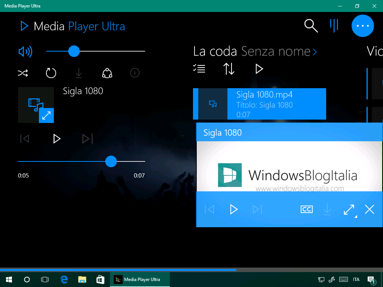Open File Explorer from taskbar
383x287 pixels.
coord(82,280)
